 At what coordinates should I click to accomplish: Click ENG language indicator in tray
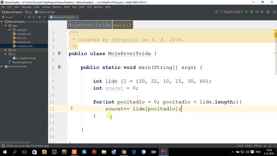[x=258, y=152]
